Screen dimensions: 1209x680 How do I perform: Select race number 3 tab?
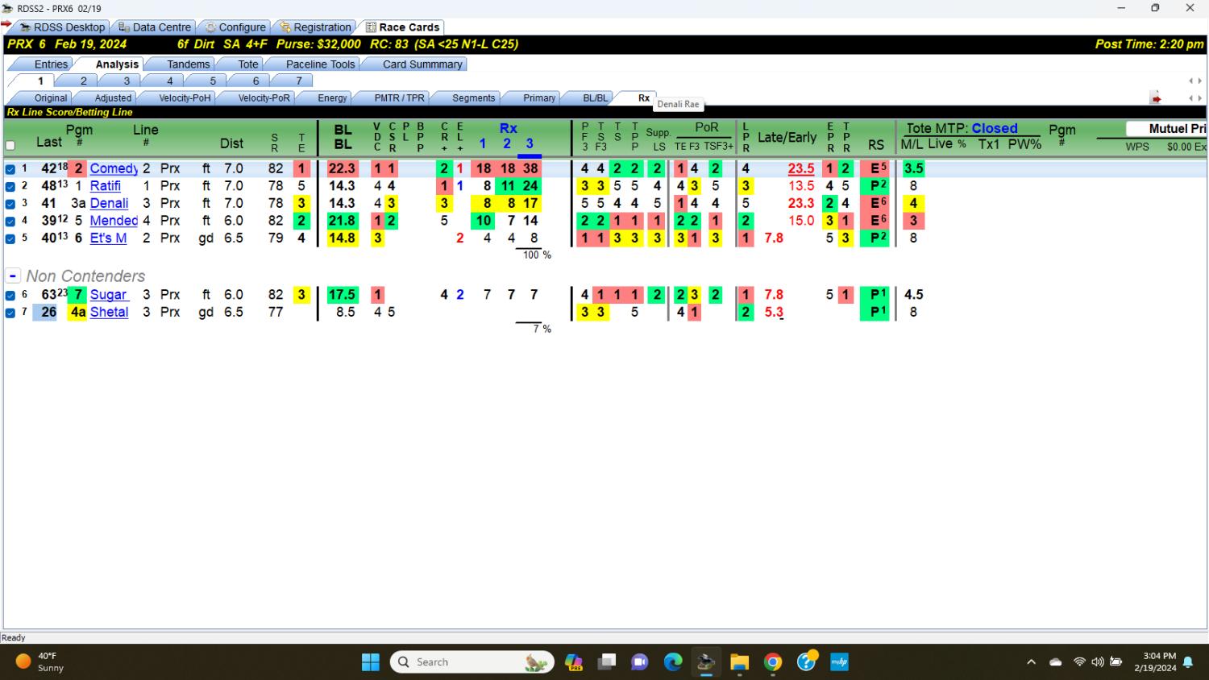tap(127, 81)
